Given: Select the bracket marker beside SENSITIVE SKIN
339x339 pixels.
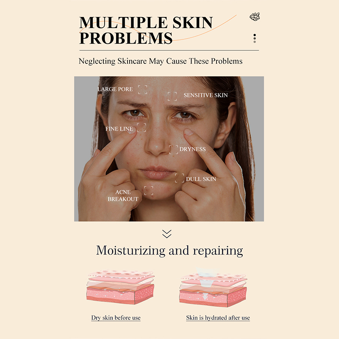Looking at the screenshot, I should point(172,97).
